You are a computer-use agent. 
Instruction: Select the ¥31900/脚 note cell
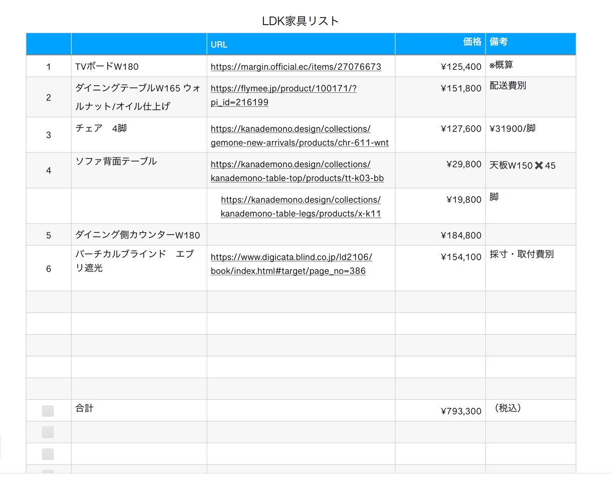(531, 135)
